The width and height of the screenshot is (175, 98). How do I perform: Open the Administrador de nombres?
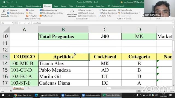72,13
